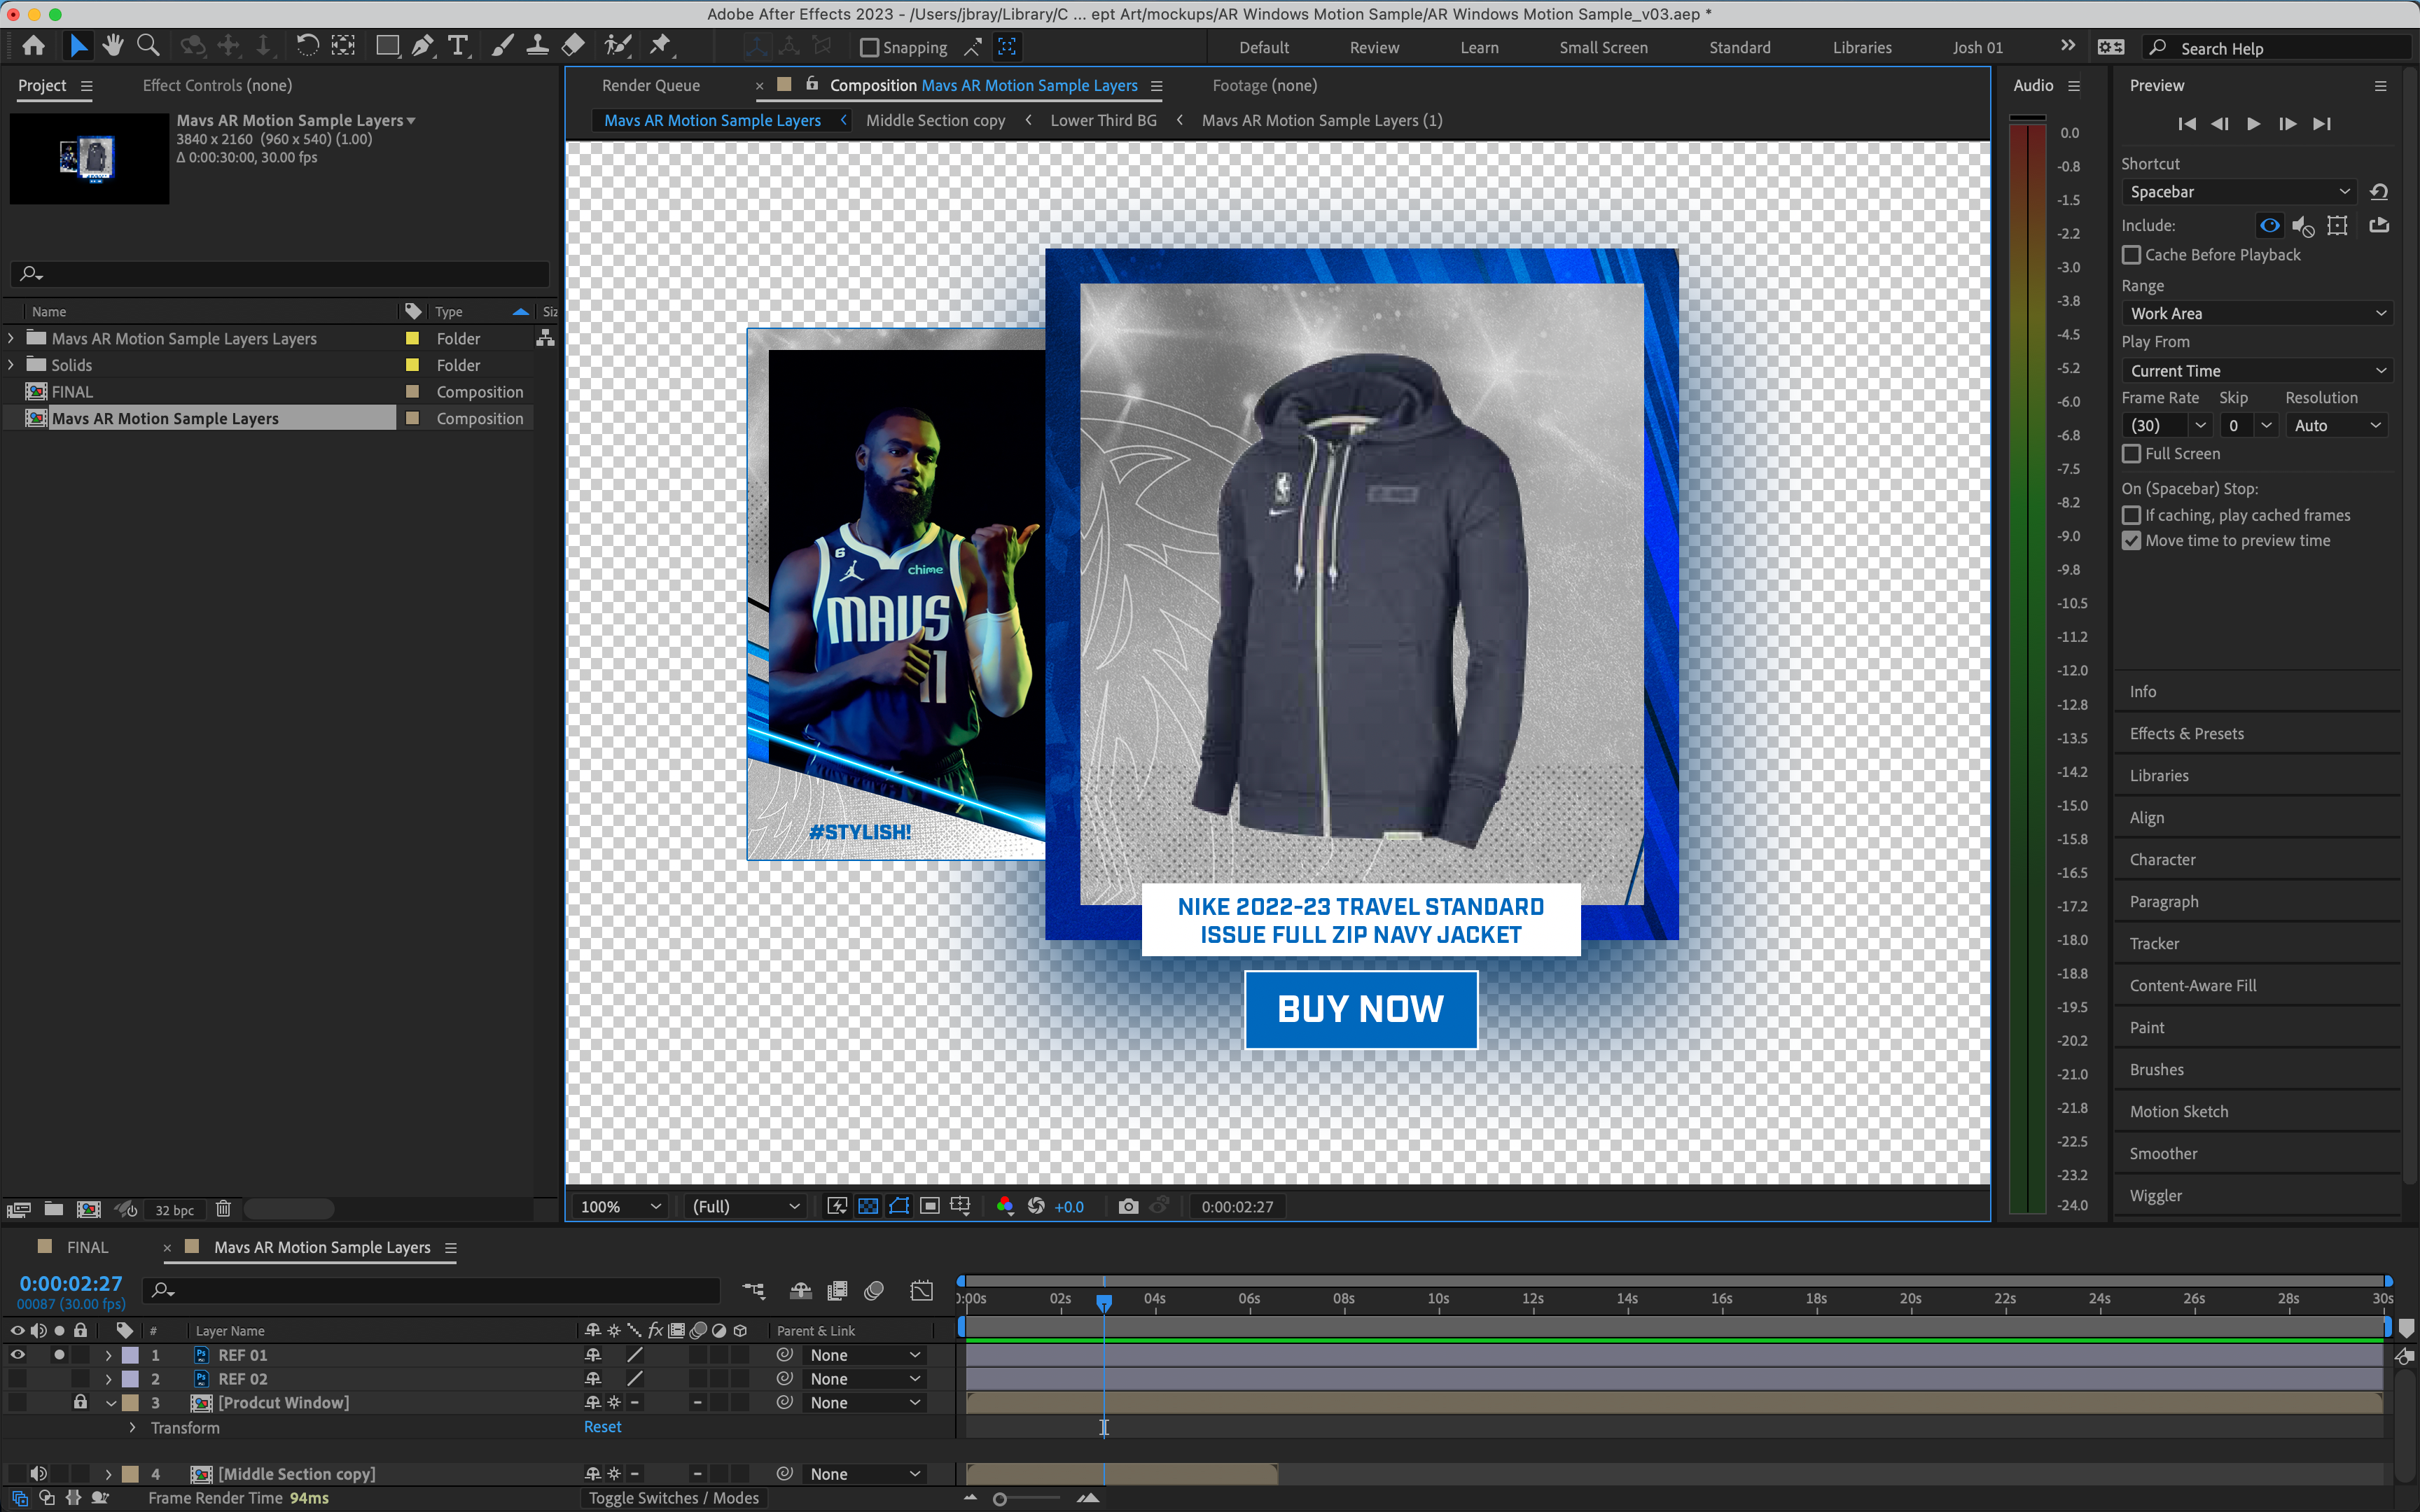Hide the REF 01 layer eye
Screen dimensions: 2420x1512
pyautogui.click(x=17, y=1355)
